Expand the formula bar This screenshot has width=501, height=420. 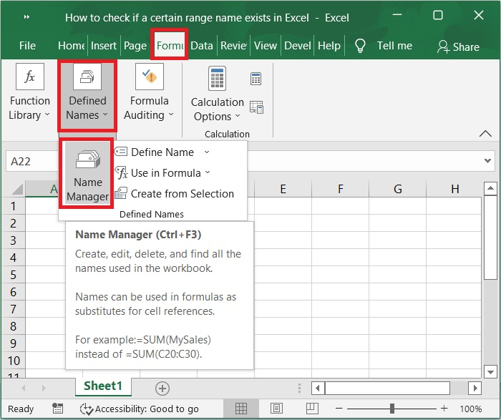(x=487, y=161)
